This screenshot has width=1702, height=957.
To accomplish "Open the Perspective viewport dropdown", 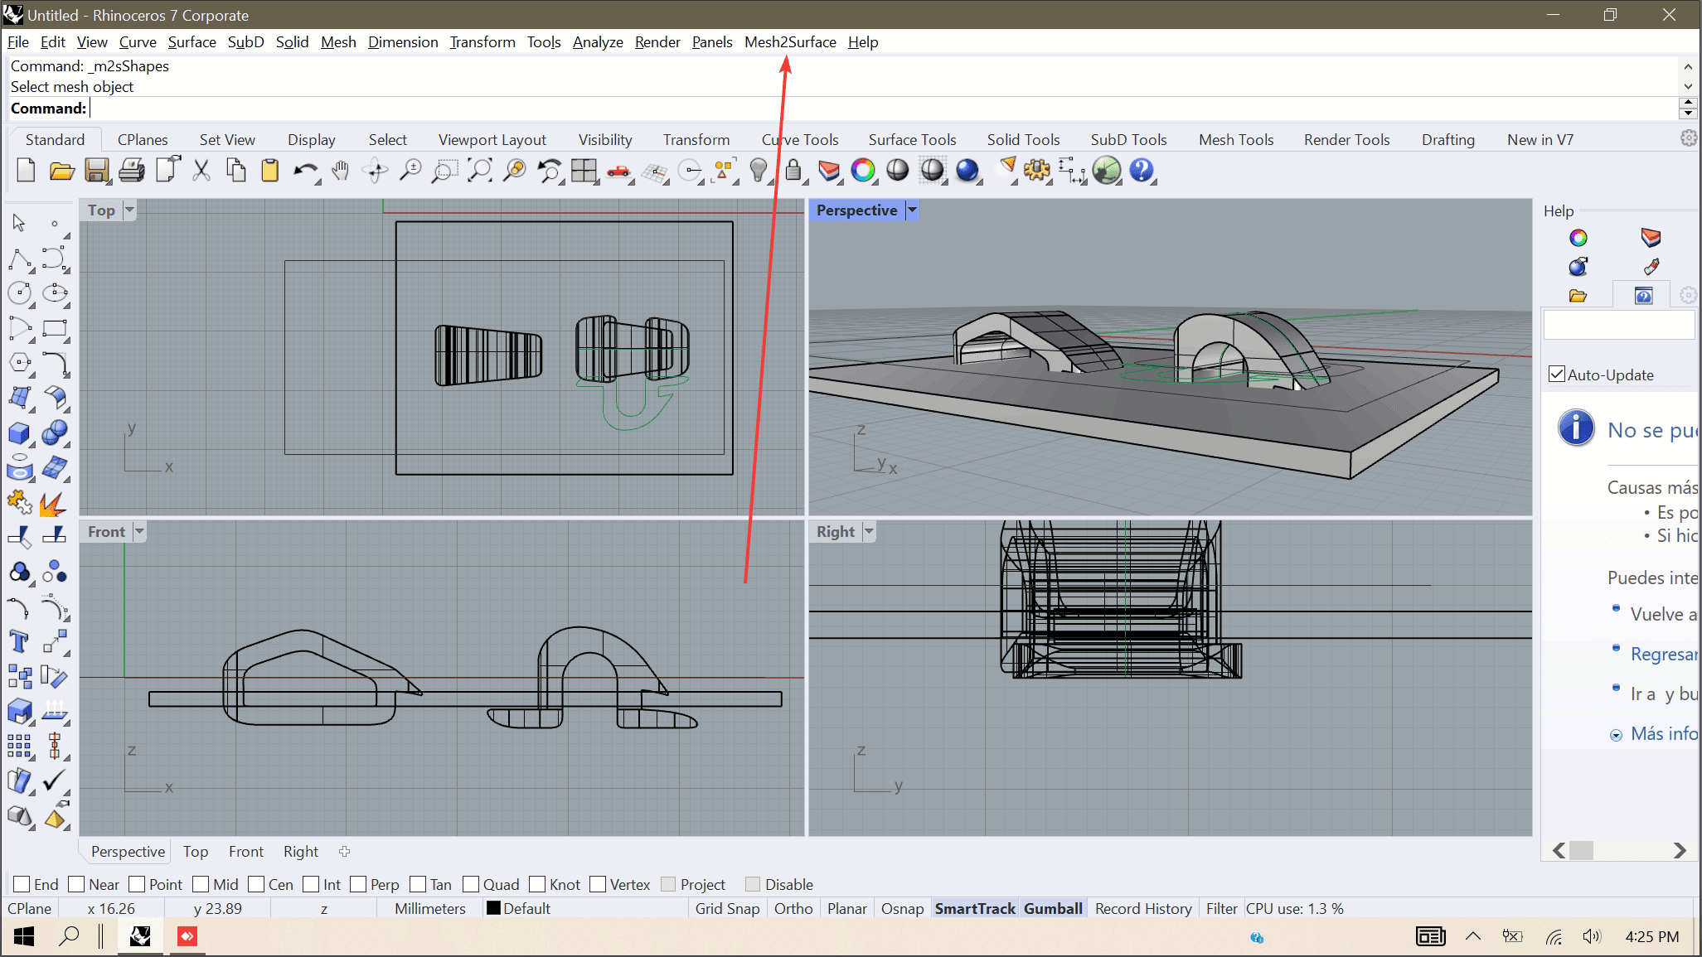I will pyautogui.click(x=912, y=210).
